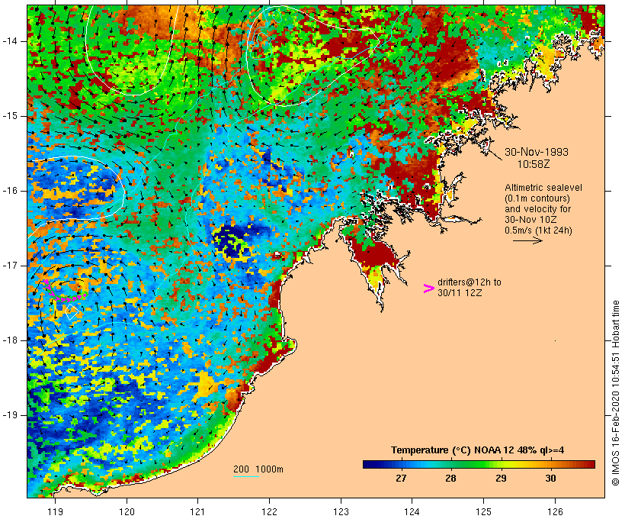Click the colorbar label '28'

(x=450, y=478)
